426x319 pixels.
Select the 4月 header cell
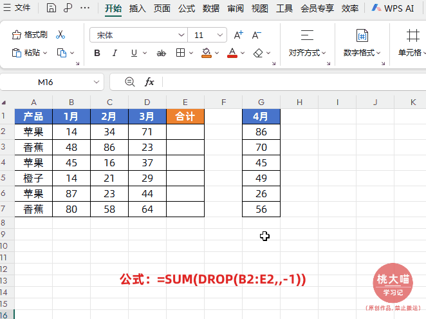tap(261, 117)
